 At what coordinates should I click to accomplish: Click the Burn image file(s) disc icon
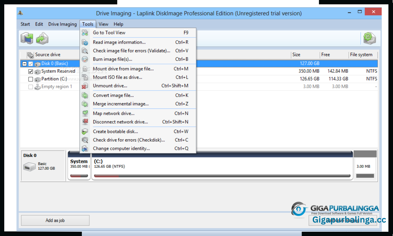[85, 59]
